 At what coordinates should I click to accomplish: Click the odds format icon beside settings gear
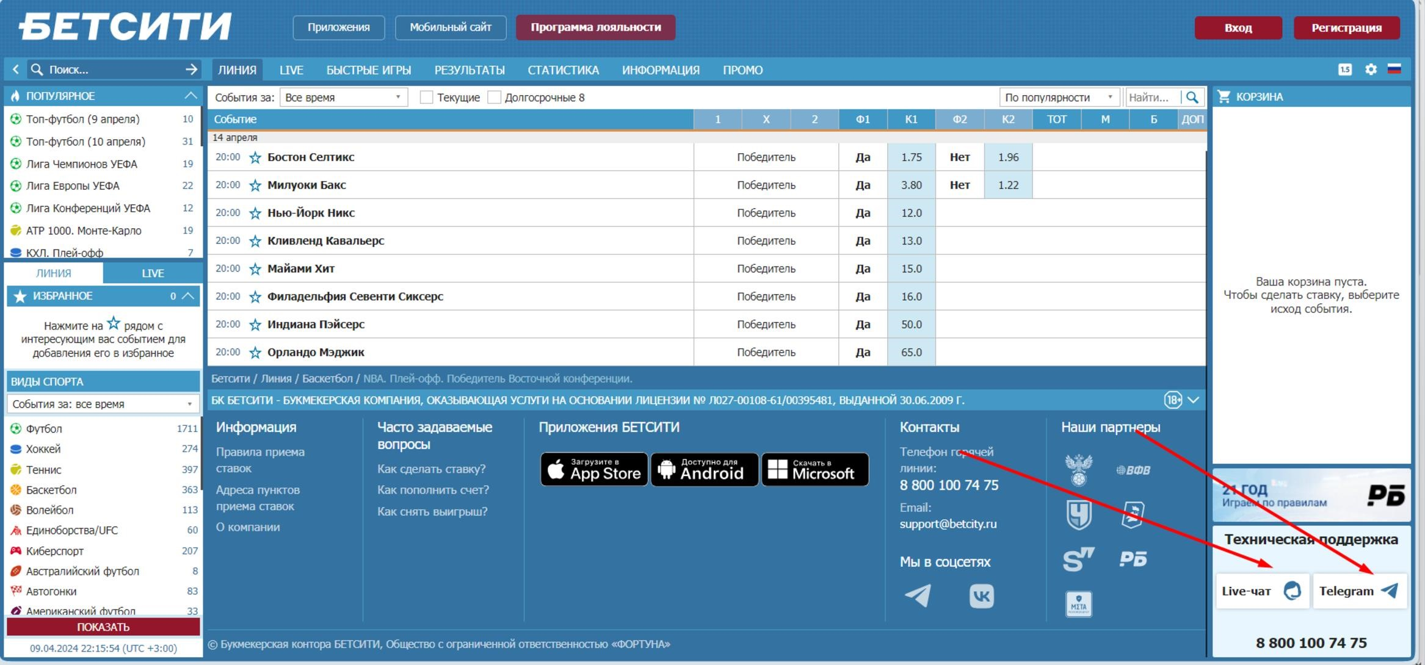(x=1345, y=70)
